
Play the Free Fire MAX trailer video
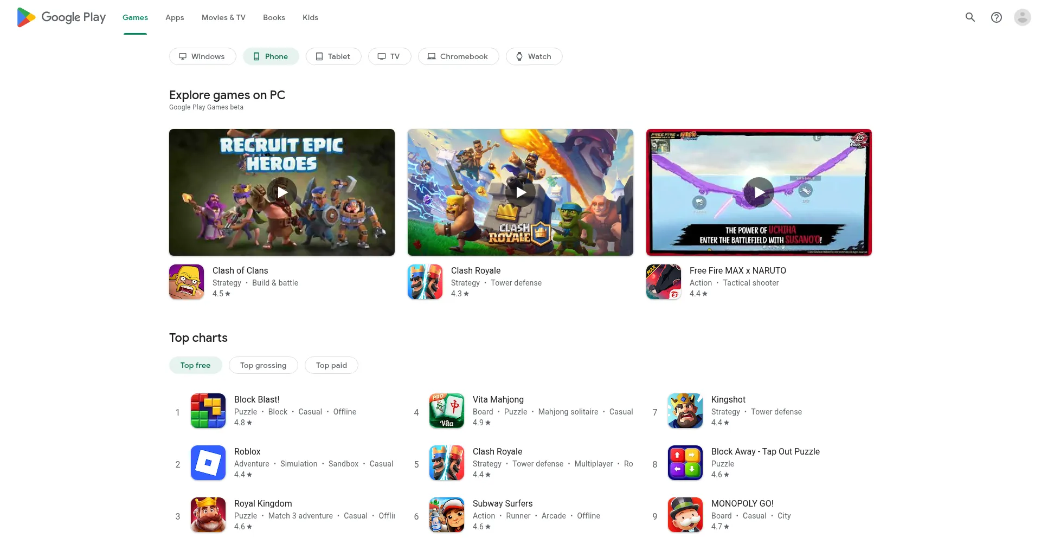[x=759, y=192]
